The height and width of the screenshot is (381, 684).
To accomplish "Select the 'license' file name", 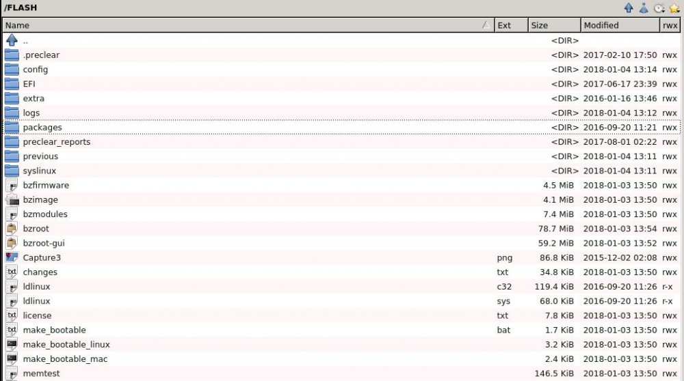I will (x=37, y=315).
